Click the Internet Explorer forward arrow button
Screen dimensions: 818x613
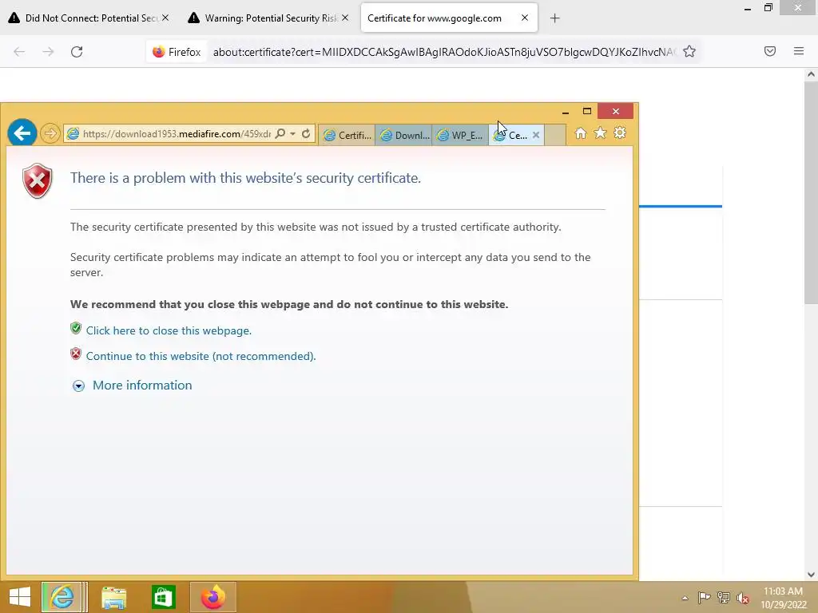50,133
